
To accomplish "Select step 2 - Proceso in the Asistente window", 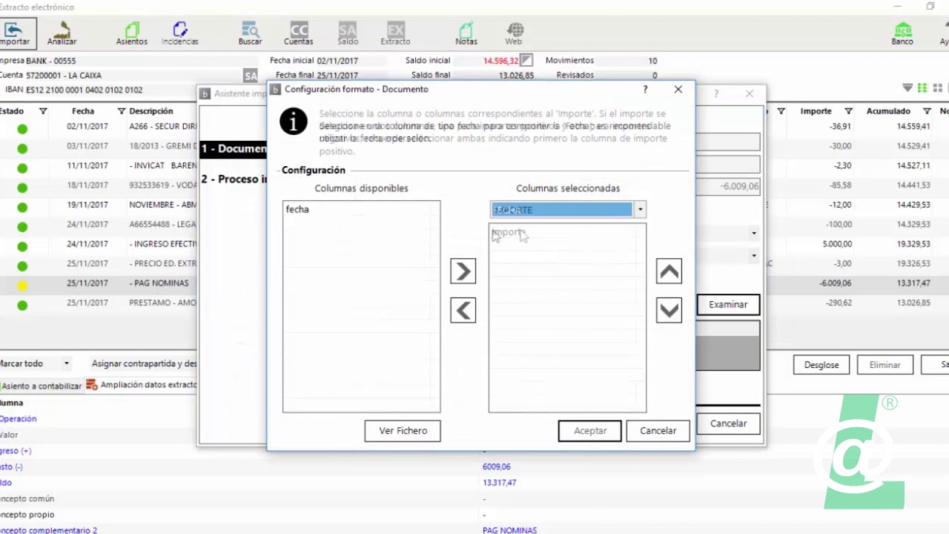I will pos(234,179).
